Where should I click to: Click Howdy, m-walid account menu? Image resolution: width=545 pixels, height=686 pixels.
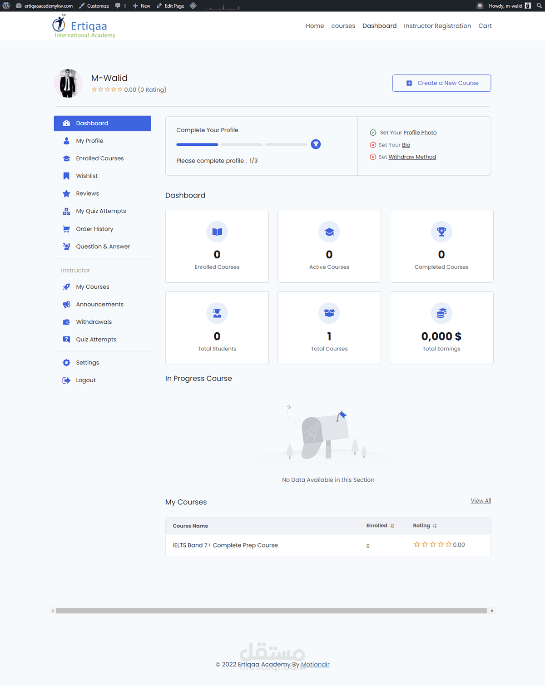(x=510, y=6)
